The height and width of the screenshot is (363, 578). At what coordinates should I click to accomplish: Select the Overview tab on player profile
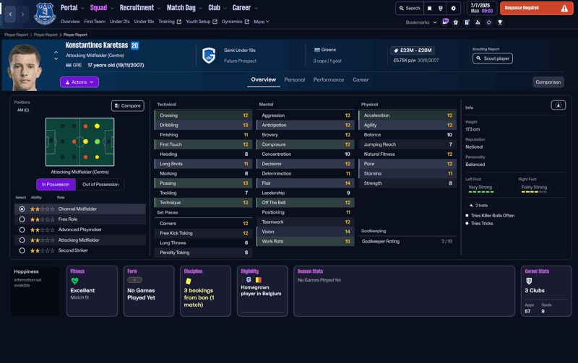(263, 79)
